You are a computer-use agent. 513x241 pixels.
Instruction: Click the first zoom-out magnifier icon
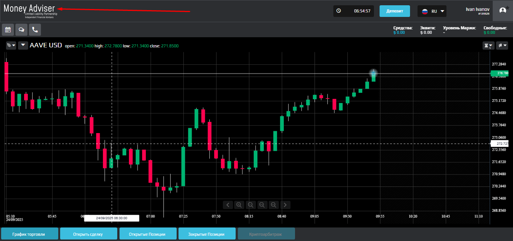coord(250,205)
